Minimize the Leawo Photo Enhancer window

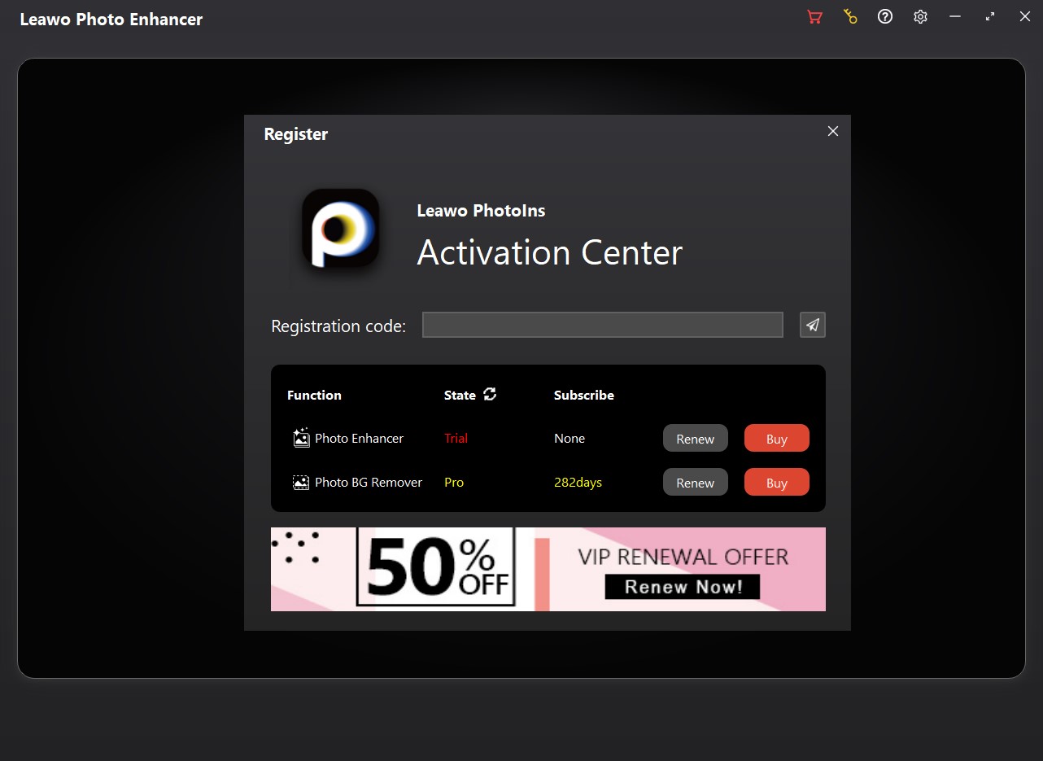(955, 17)
